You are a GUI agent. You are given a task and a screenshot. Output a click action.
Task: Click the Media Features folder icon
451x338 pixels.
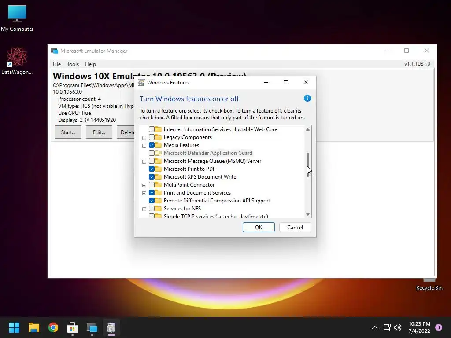pos(158,145)
